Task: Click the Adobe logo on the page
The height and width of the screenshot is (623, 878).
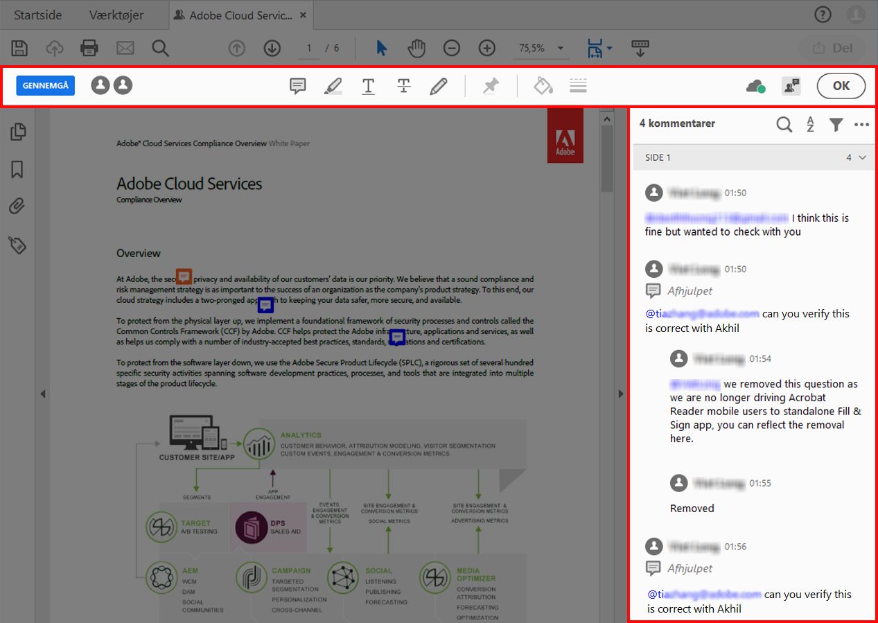Action: (565, 137)
